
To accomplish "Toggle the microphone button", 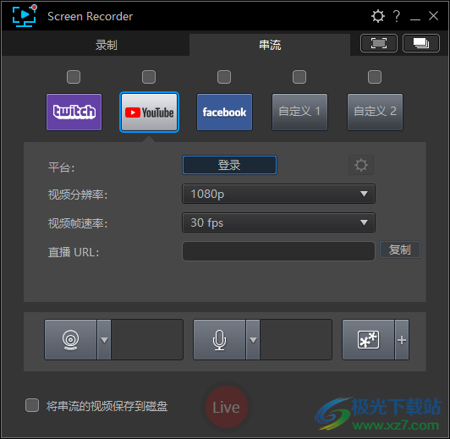I will [x=220, y=340].
